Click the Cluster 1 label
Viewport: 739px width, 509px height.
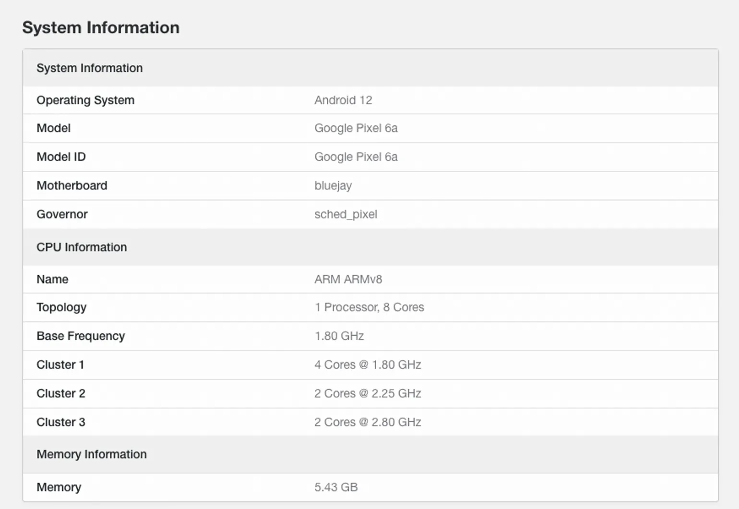pyautogui.click(x=60, y=364)
